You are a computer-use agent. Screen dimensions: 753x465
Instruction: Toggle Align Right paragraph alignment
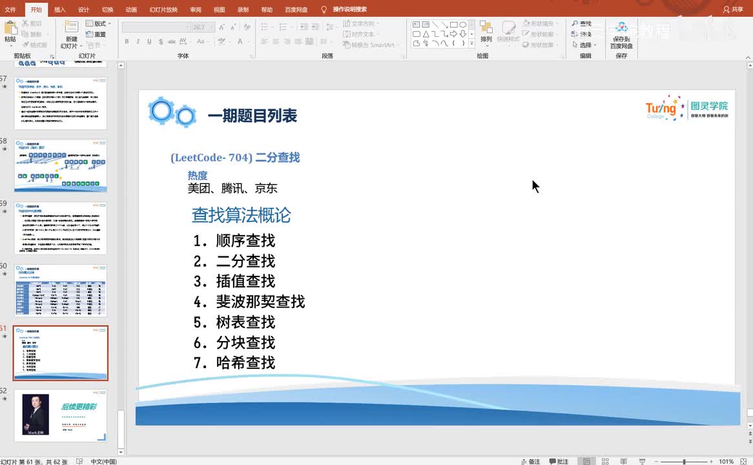coord(287,42)
